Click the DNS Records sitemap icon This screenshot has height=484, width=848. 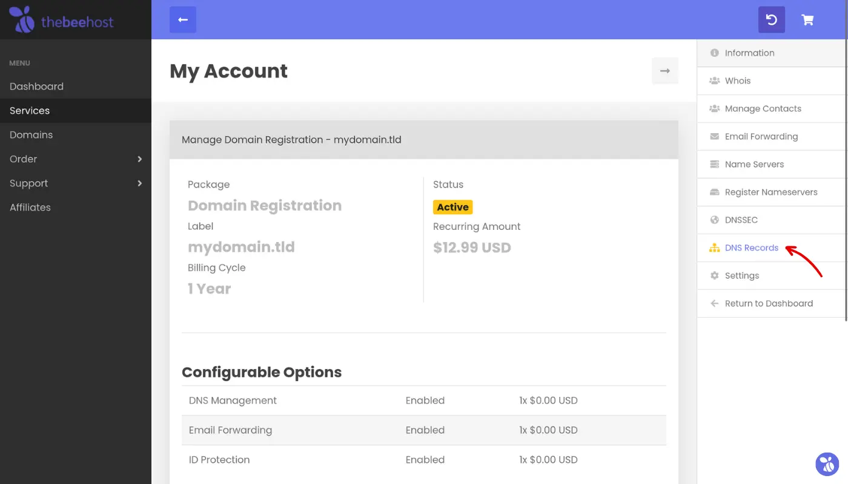point(714,248)
